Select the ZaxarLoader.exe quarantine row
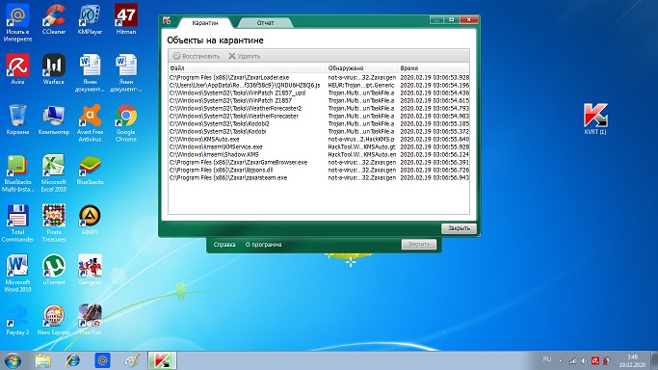The image size is (658, 370). point(319,77)
